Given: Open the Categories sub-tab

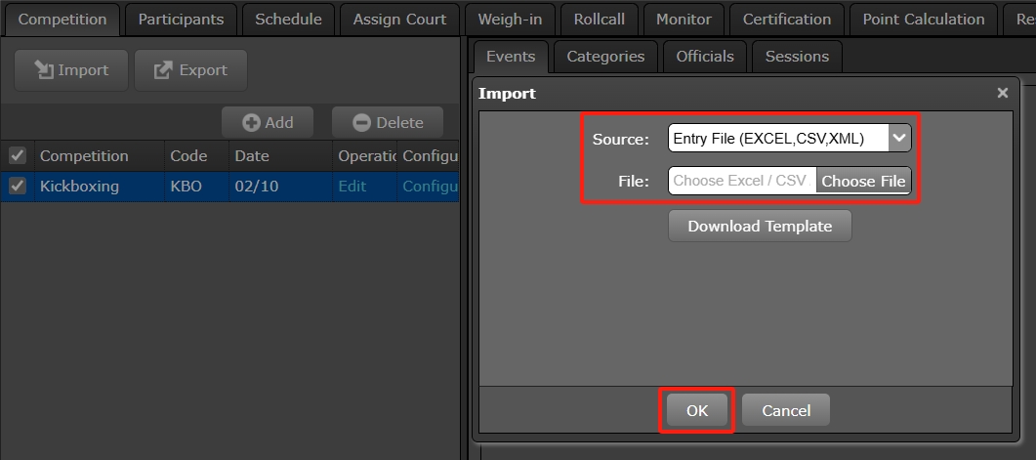Looking at the screenshot, I should tap(605, 56).
